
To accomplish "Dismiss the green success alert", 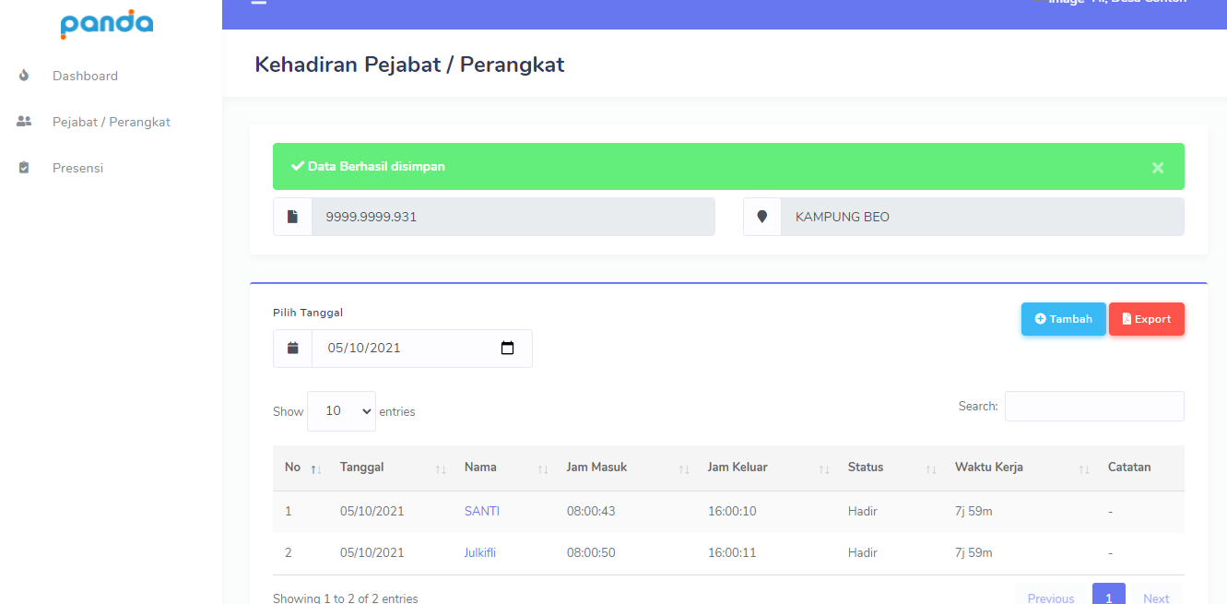I will coord(1158,167).
